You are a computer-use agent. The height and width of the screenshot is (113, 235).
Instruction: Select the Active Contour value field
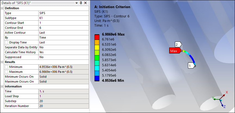tap(63, 33)
